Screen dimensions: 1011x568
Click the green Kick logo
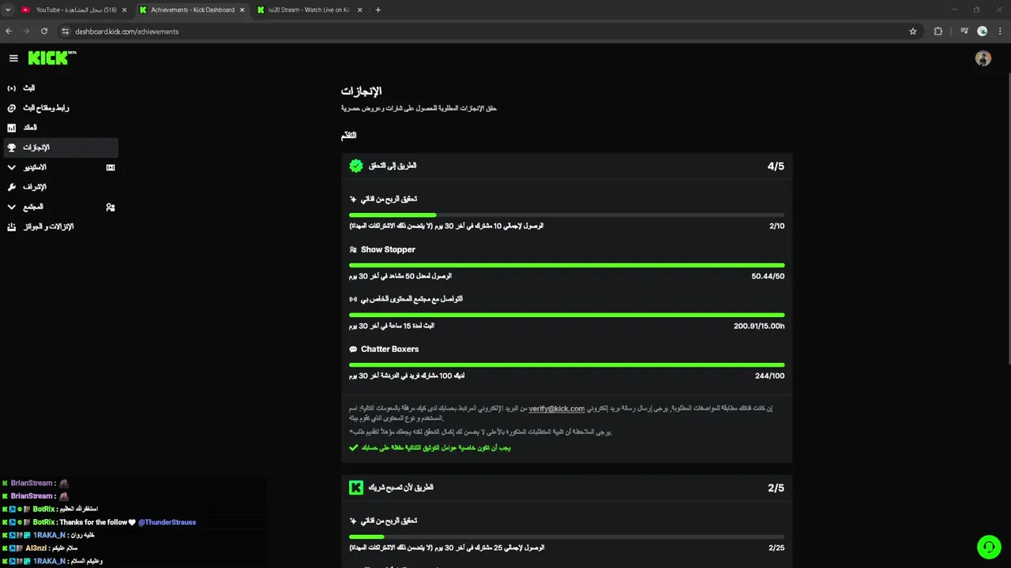[x=49, y=58]
